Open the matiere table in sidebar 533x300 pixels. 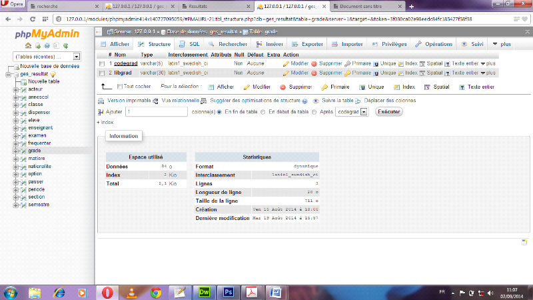(37, 159)
